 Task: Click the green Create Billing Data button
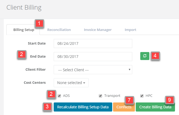point(155,107)
